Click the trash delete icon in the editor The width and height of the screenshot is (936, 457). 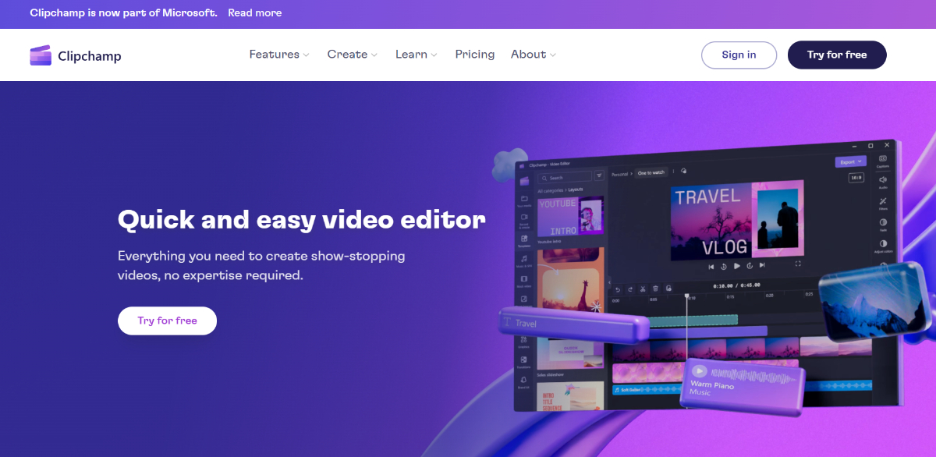click(x=655, y=289)
